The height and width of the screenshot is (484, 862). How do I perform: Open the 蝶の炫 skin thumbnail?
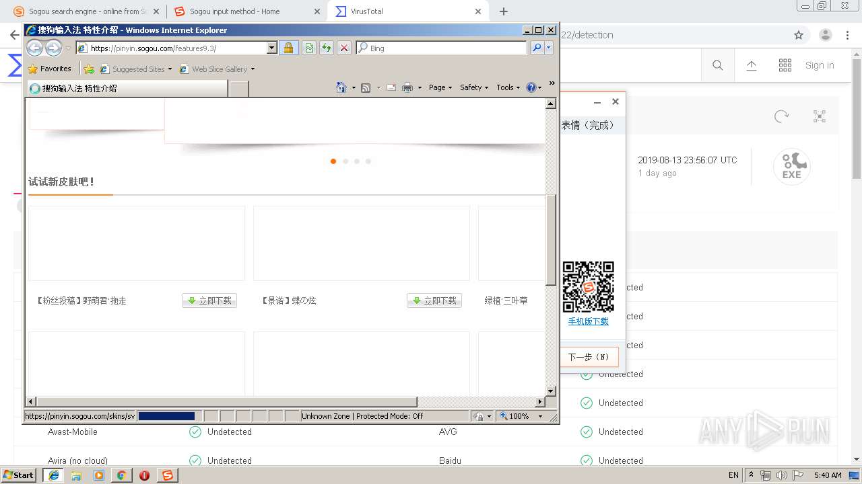click(362, 243)
